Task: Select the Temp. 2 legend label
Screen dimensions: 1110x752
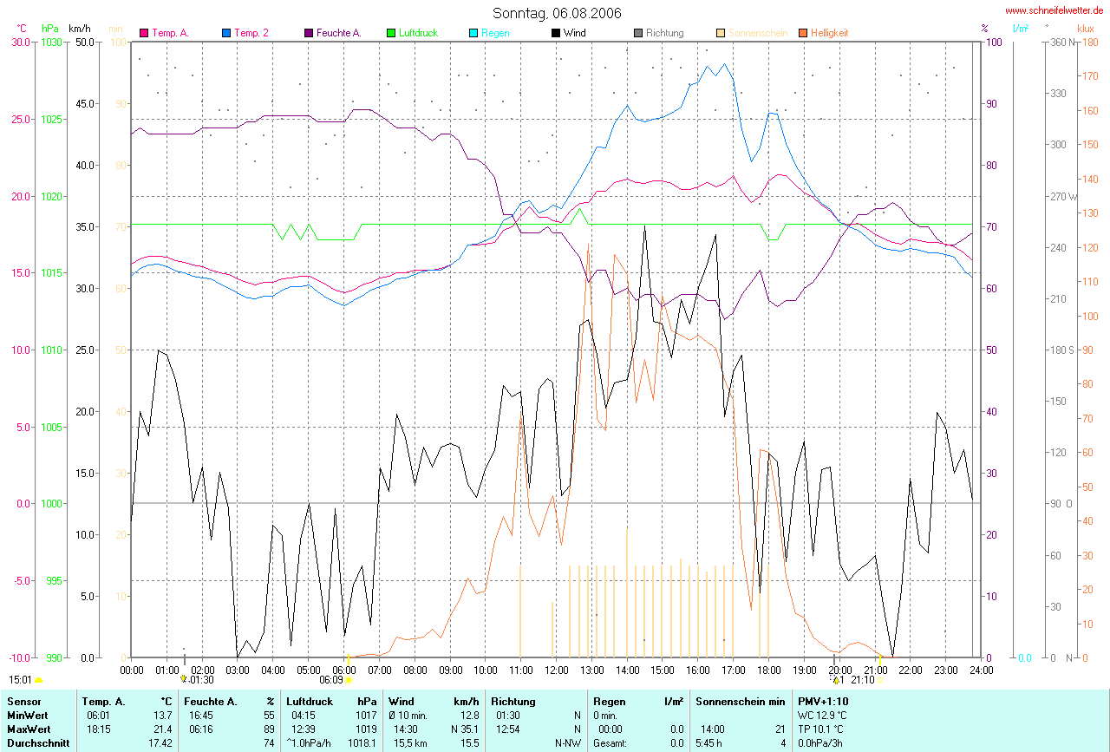Action: click(x=251, y=33)
